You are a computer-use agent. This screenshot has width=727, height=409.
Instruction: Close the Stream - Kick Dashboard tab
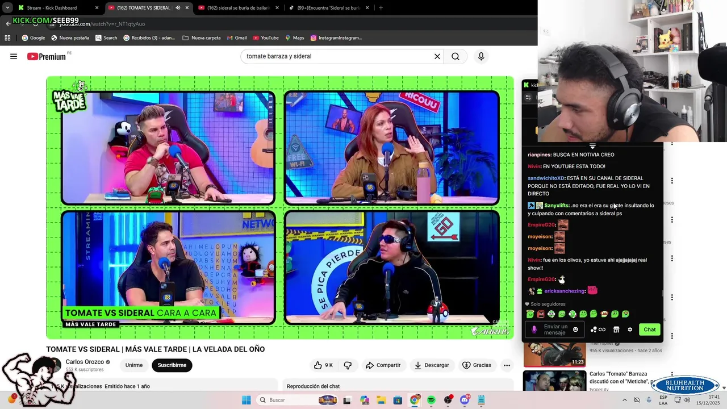pyautogui.click(x=97, y=8)
